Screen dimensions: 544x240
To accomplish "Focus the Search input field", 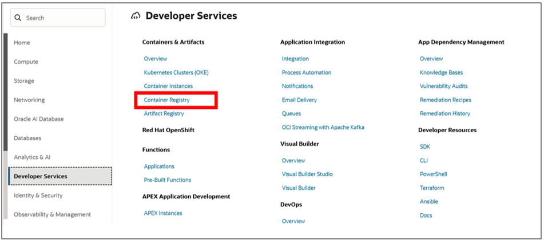I will point(58,18).
